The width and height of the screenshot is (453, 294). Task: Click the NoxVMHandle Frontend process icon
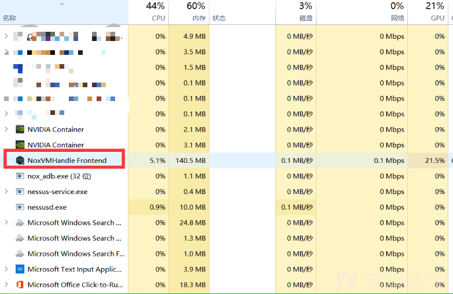click(20, 161)
